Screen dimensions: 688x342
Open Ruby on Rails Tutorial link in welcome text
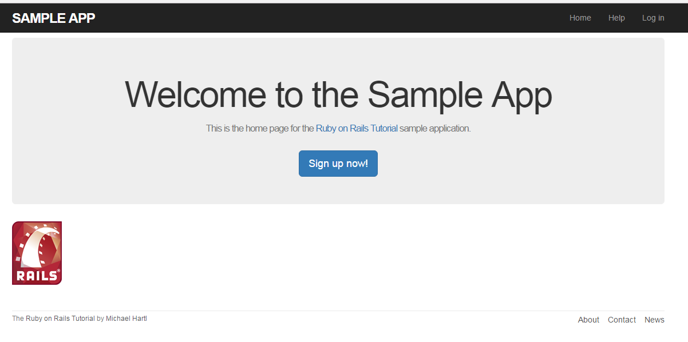point(357,129)
